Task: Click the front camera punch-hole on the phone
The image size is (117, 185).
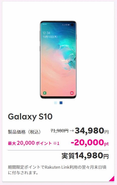Action: click(x=72, y=25)
